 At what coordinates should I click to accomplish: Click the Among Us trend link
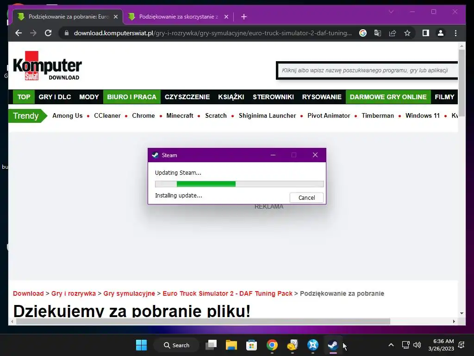68,115
